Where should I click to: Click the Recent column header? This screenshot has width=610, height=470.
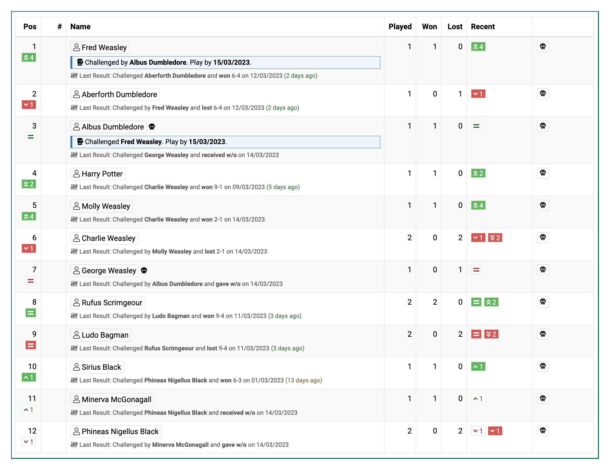point(482,27)
